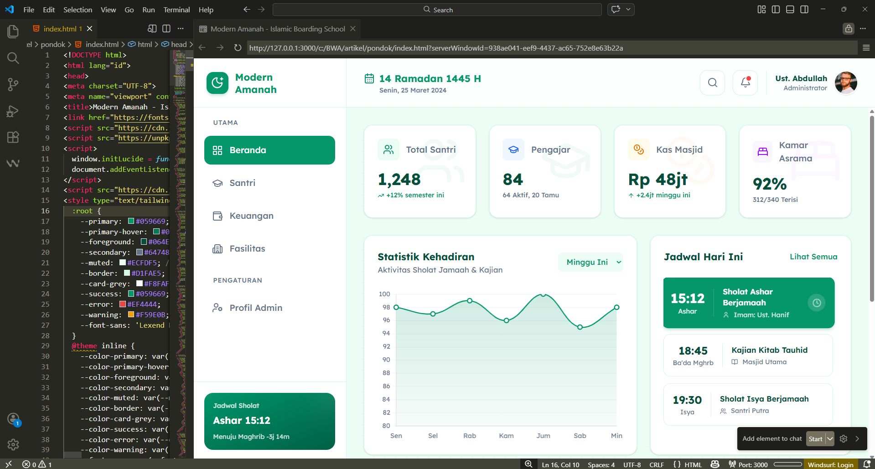Viewport: 875px width, 469px height.
Task: Toggle the secondary side bar layout
Action: 804,10
